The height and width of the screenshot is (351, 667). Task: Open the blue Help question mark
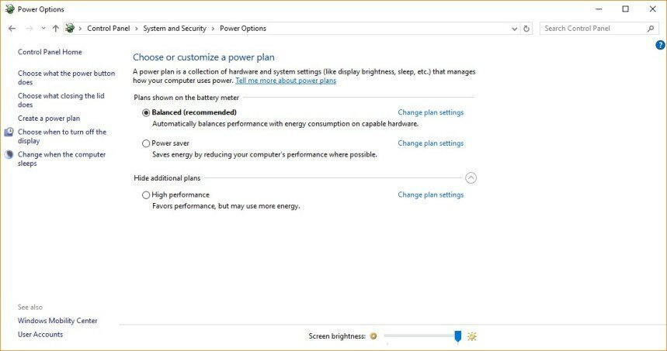click(x=660, y=45)
